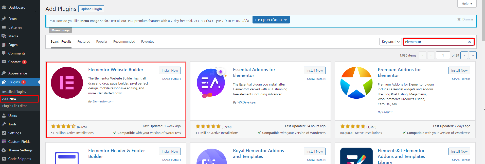Screen dimensions: 485x164
Task: Dismiss the Menu Image notice
Action: (x=465, y=19)
